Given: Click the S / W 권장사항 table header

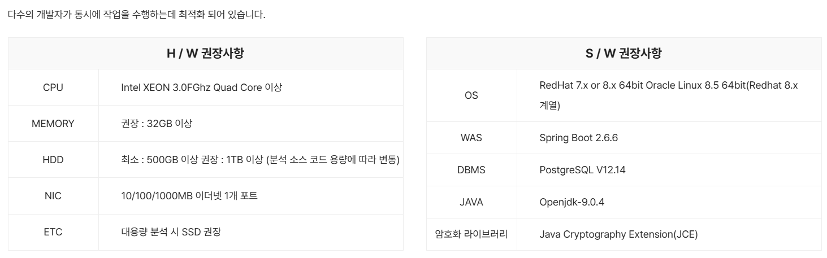Looking at the screenshot, I should pyautogui.click(x=624, y=54).
